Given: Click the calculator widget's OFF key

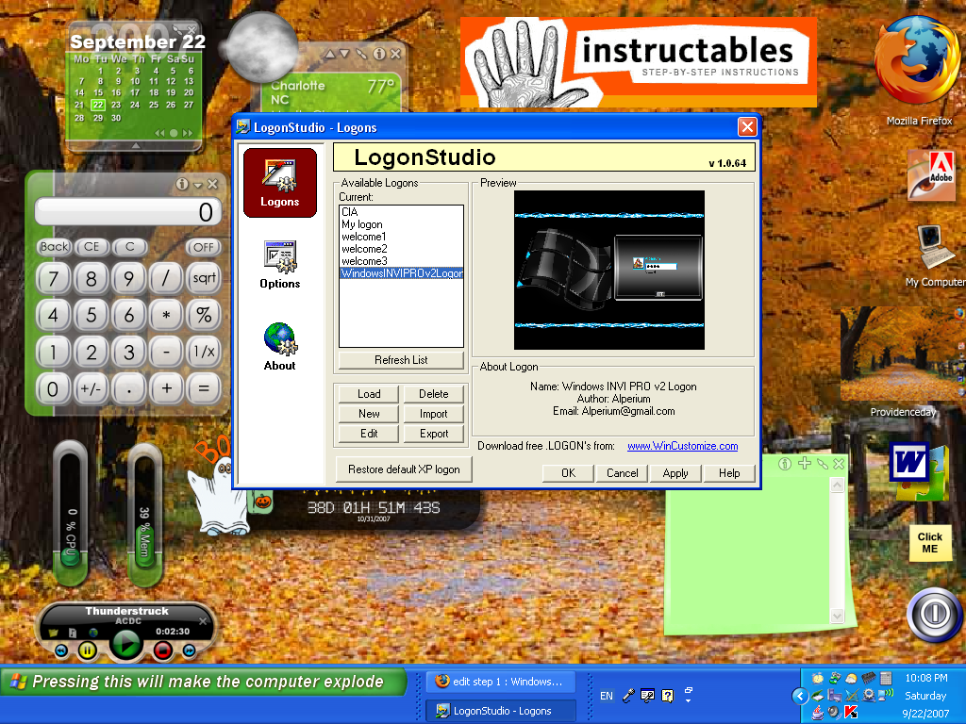Looking at the screenshot, I should click(x=204, y=248).
